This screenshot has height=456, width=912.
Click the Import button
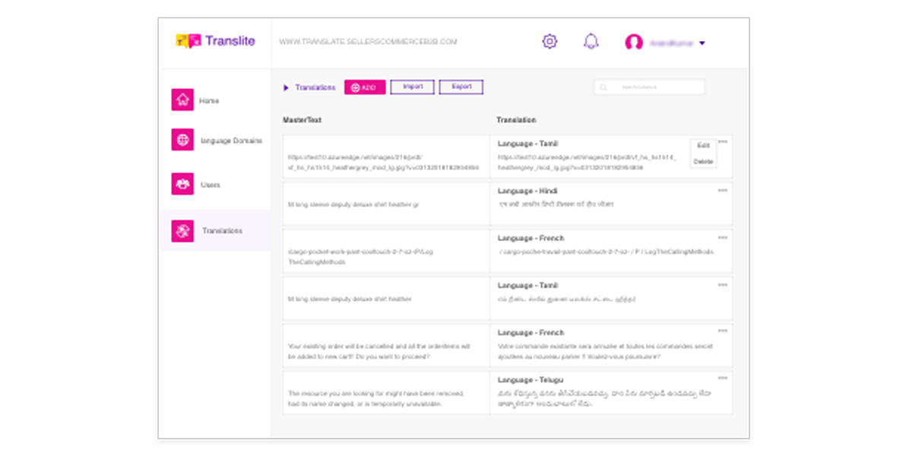413,87
